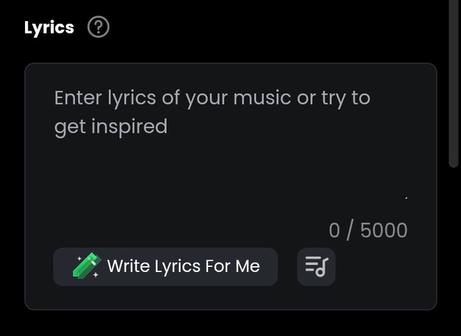Select the lyrics list-with-note icon

[316, 266]
